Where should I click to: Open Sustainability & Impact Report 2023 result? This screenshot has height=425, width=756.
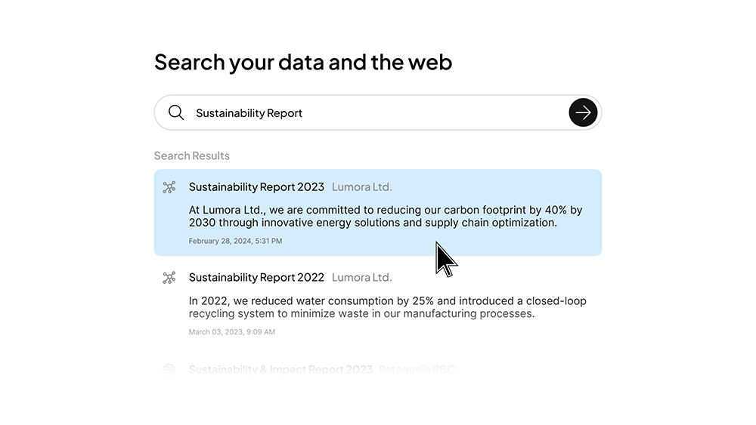click(280, 369)
